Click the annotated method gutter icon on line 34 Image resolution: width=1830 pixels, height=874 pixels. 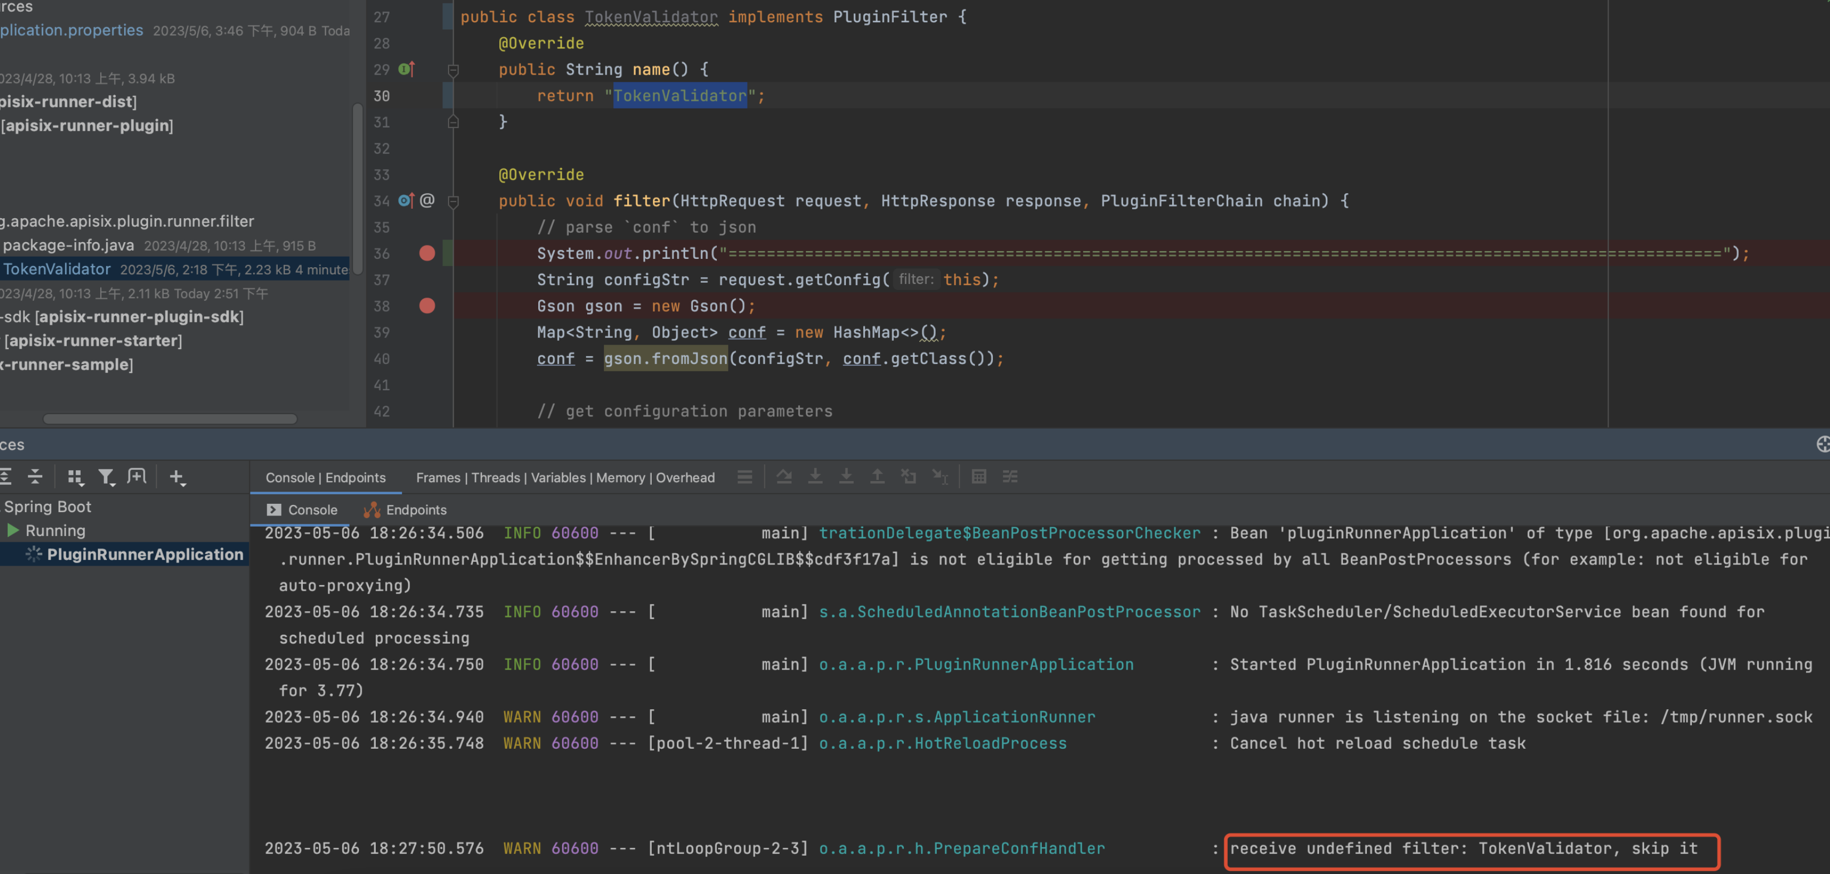(x=426, y=200)
